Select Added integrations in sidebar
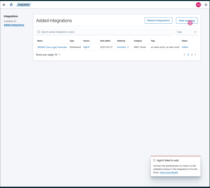Viewport: 210px width, 188px height. (14, 25)
